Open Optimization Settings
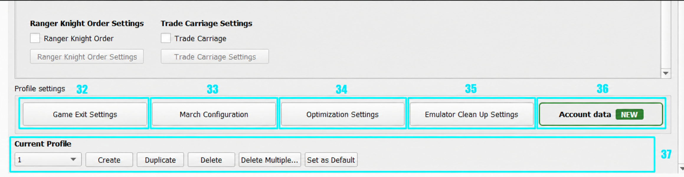The width and height of the screenshot is (684, 177). tap(343, 114)
